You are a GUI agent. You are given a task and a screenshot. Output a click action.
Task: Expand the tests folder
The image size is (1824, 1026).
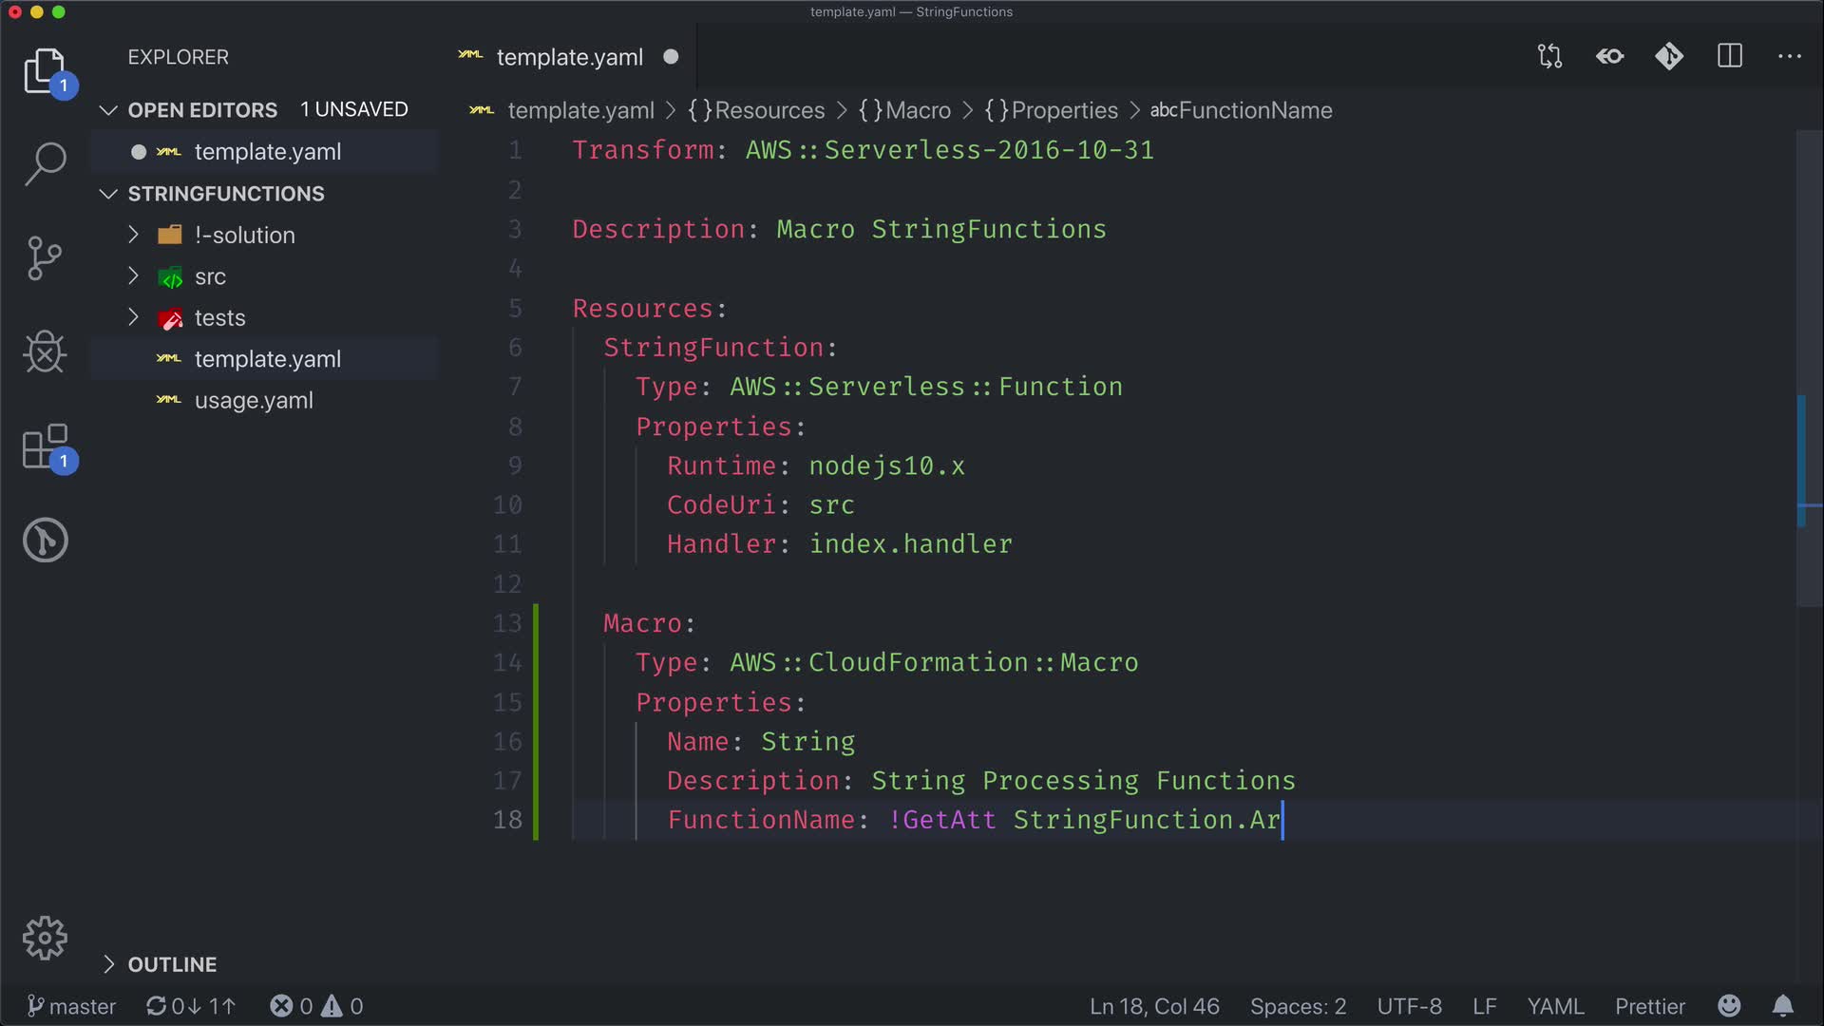pyautogui.click(x=219, y=317)
